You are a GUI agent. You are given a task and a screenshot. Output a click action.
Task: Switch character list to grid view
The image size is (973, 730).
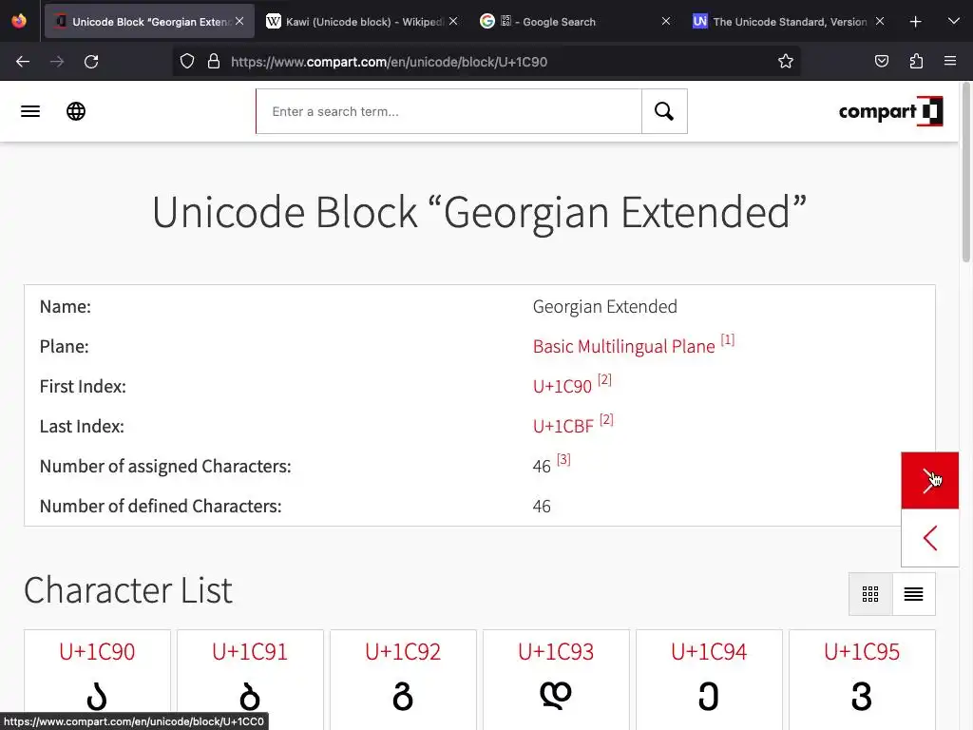(870, 594)
